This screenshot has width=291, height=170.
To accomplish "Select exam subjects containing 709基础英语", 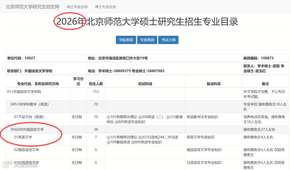I will pyautogui.click(x=142, y=140).
